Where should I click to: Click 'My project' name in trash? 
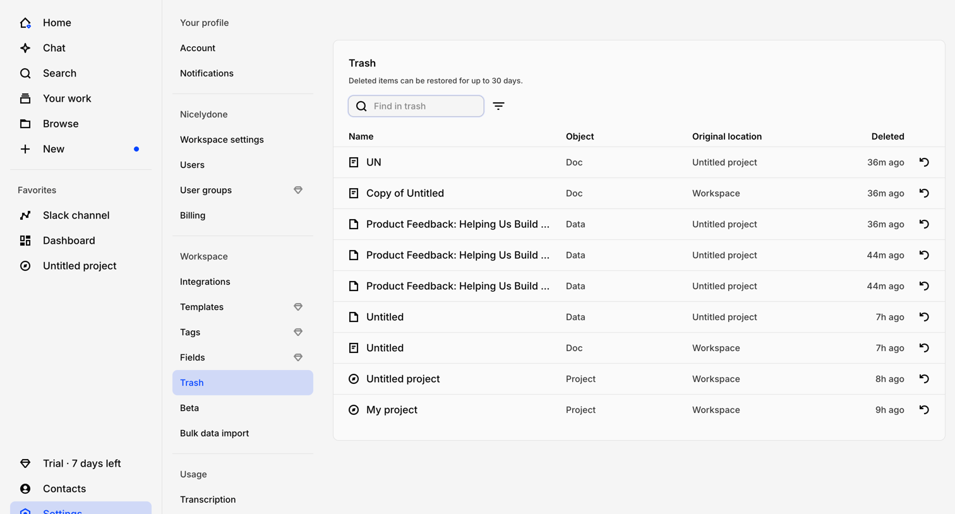(392, 410)
